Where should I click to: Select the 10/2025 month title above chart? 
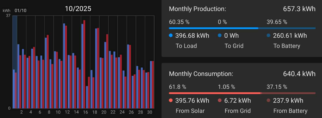point(78,9)
